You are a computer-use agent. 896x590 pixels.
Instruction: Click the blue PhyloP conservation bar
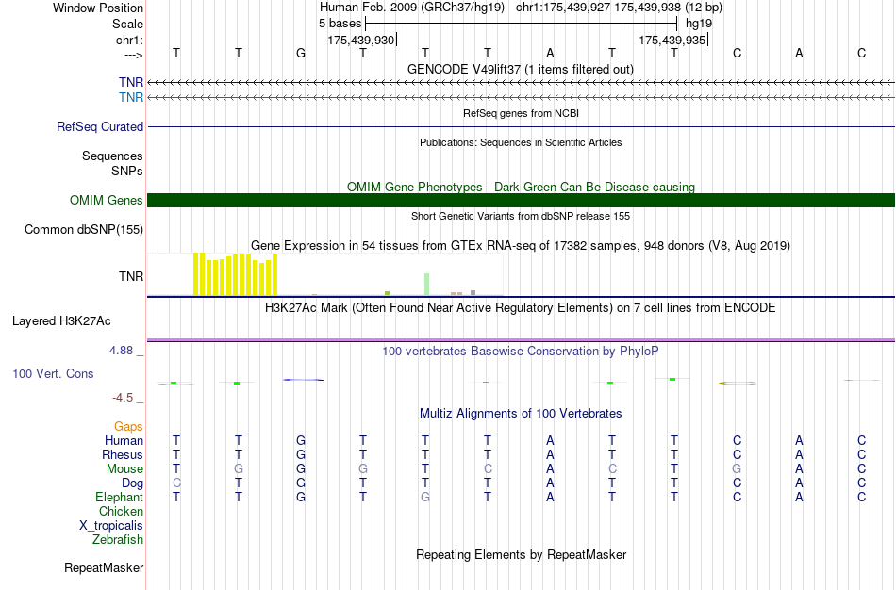click(x=304, y=380)
